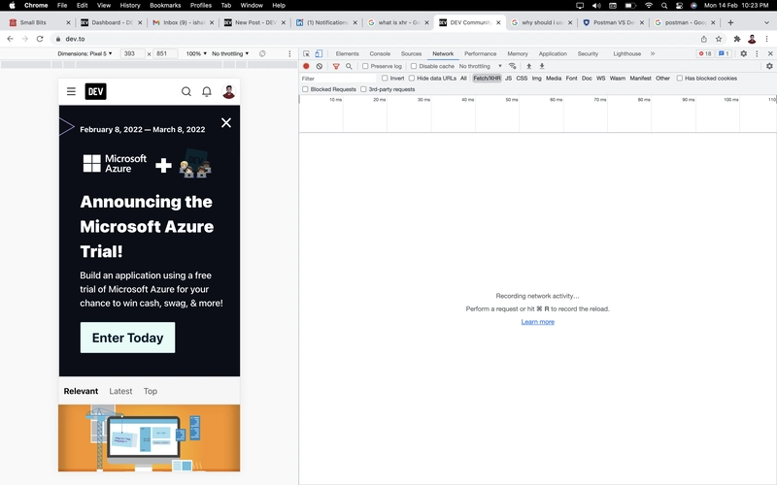Image resolution: width=777 pixels, height=485 pixels.
Task: Switch to Elements tab
Action: tap(347, 53)
